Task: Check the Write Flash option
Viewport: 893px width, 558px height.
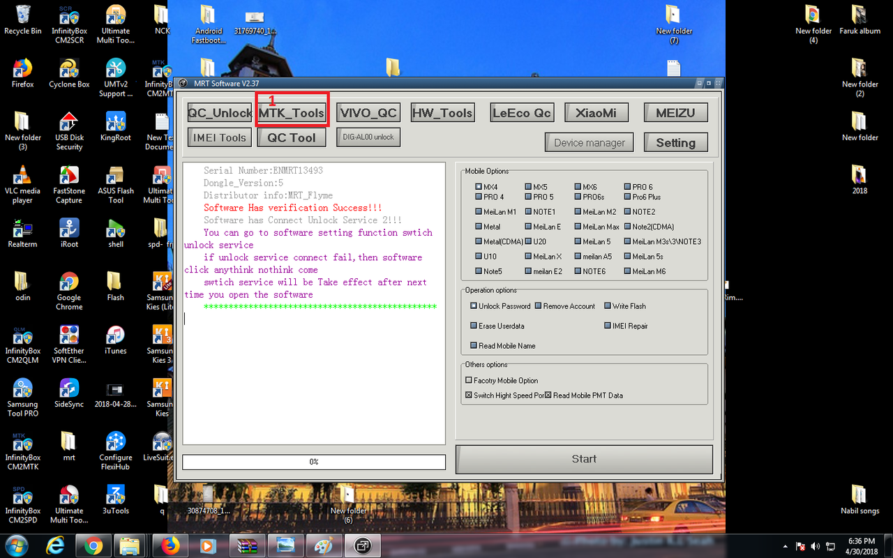Action: coord(624,306)
